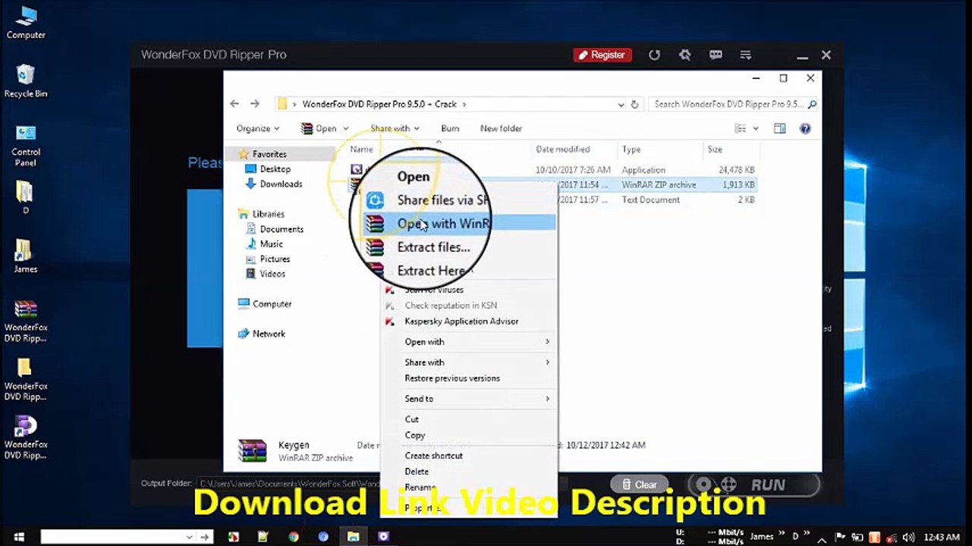Choose Extract Here in context menu
Screen dimensions: 972x546
point(431,271)
